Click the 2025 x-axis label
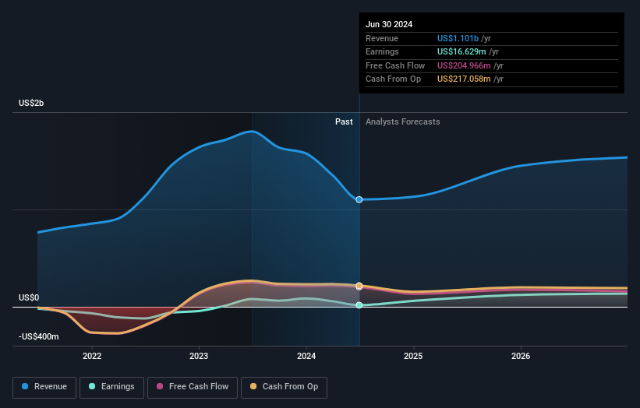 tap(413, 356)
